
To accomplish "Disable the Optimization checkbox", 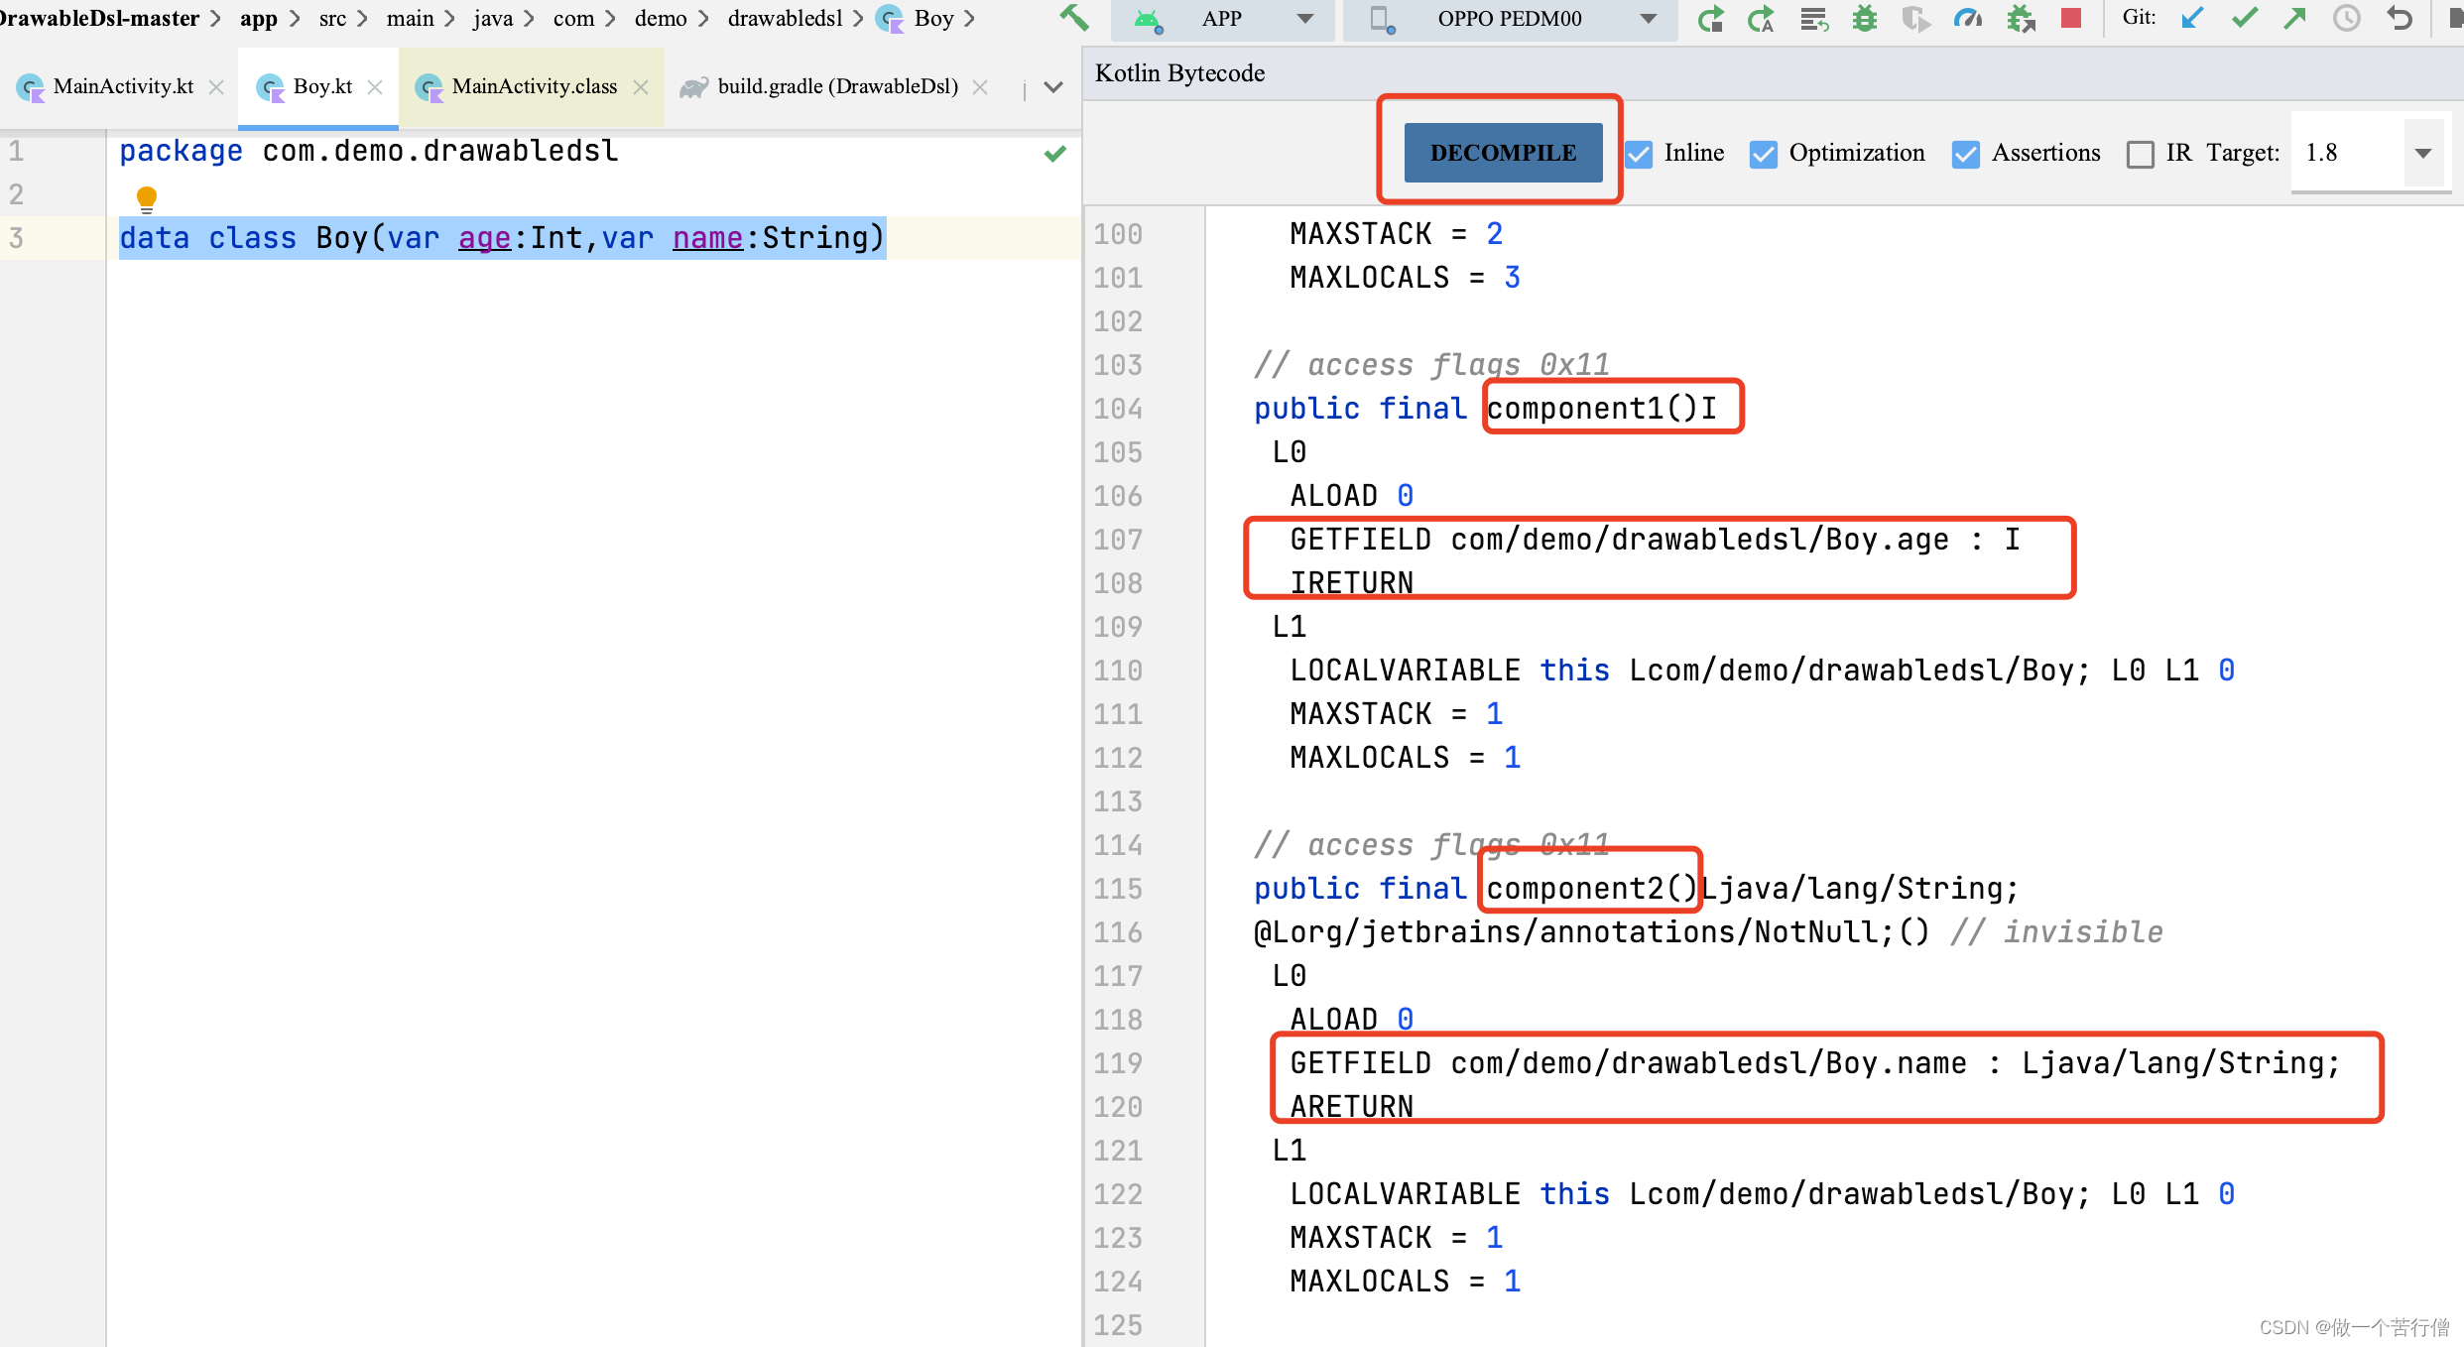I will tap(1763, 154).
